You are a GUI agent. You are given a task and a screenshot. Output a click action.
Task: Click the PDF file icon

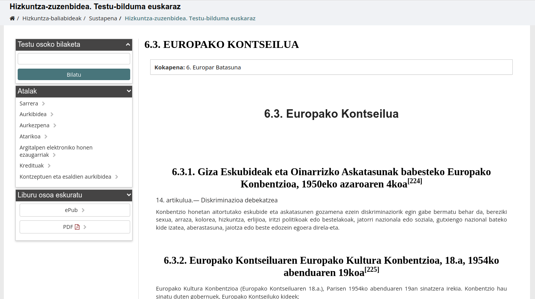pyautogui.click(x=77, y=227)
